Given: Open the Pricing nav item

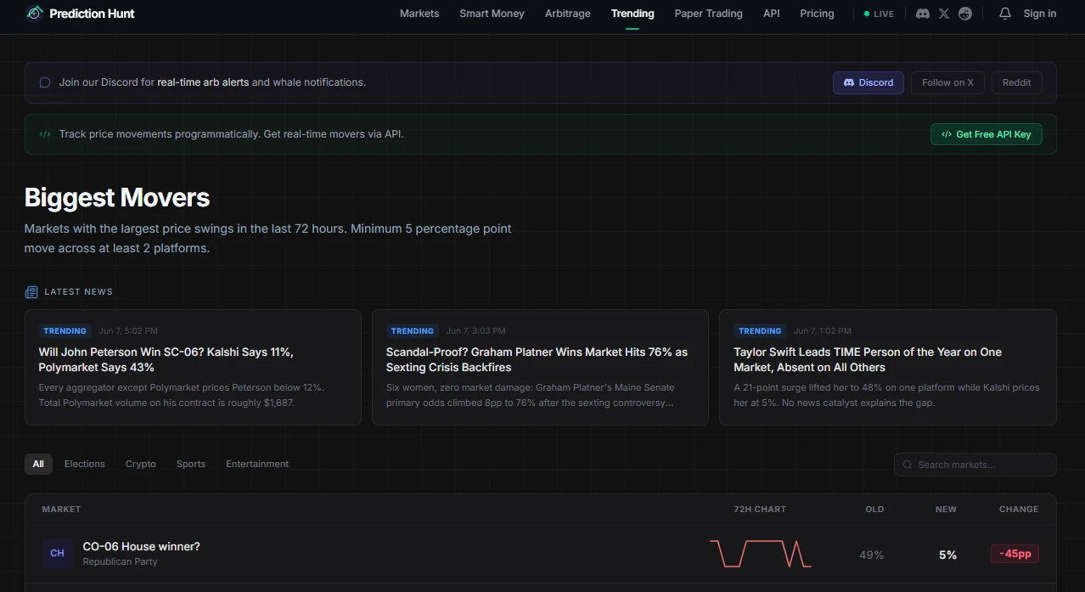Looking at the screenshot, I should (x=817, y=14).
